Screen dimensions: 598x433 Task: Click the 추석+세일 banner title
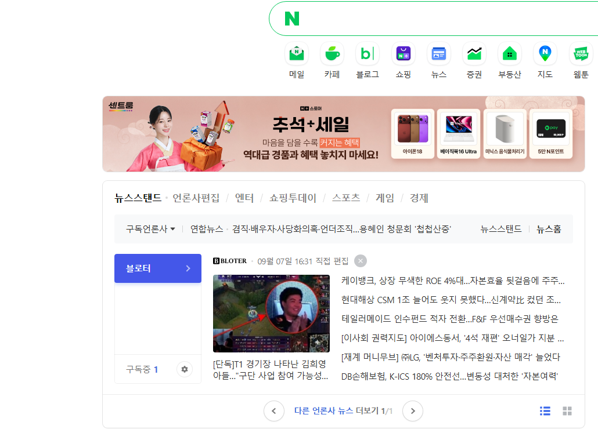[311, 124]
